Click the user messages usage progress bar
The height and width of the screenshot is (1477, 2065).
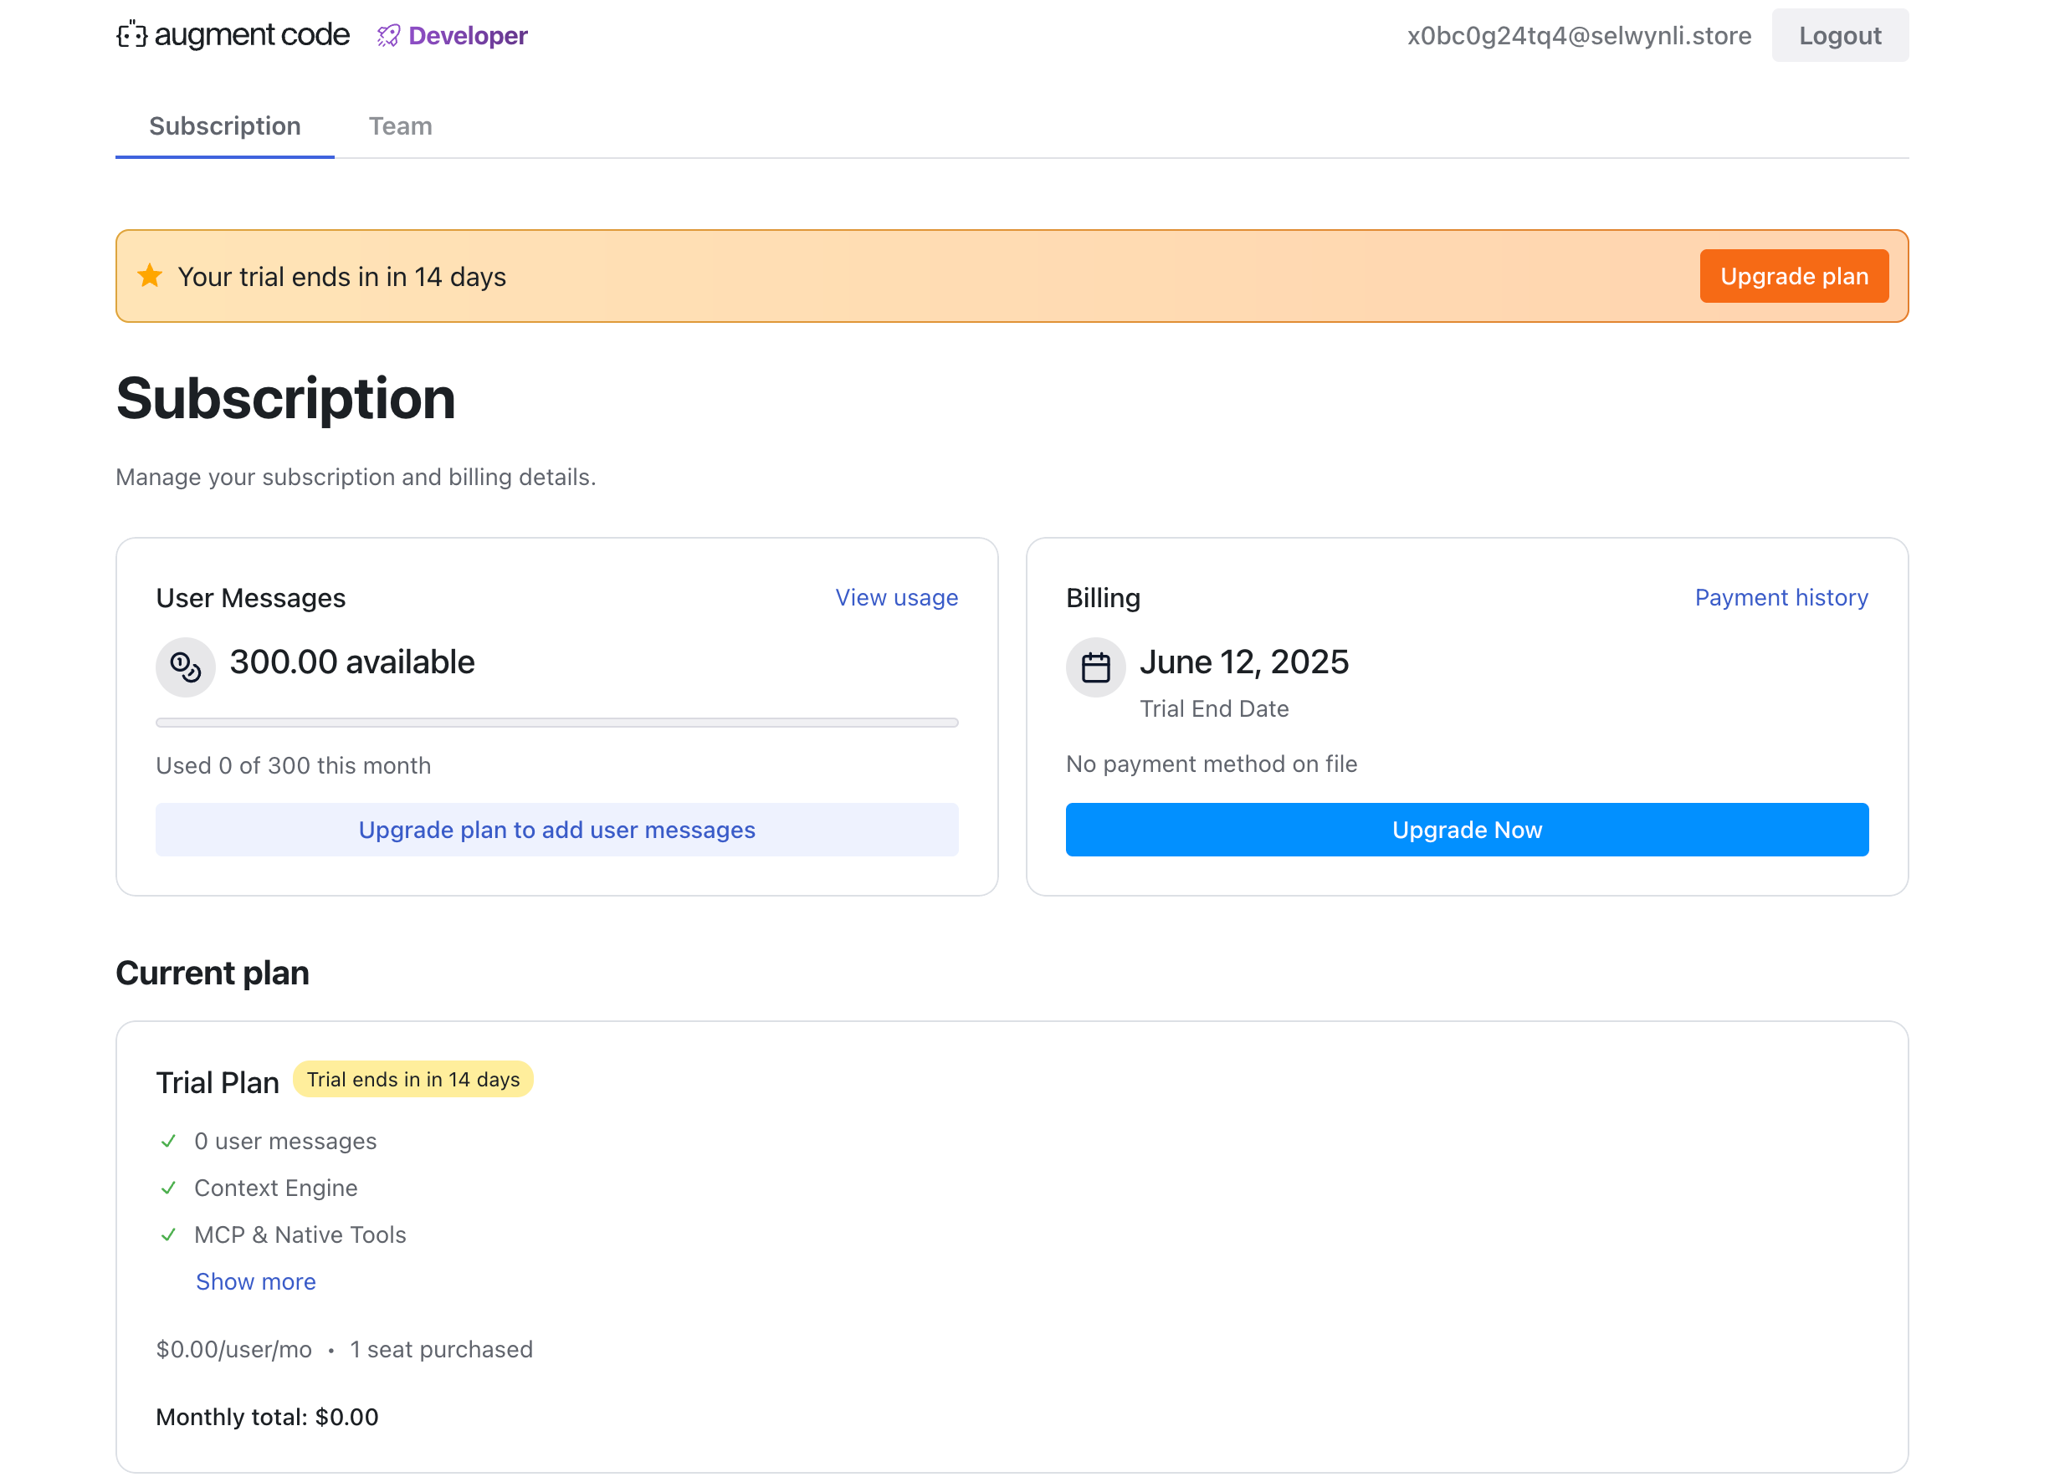pyautogui.click(x=556, y=722)
